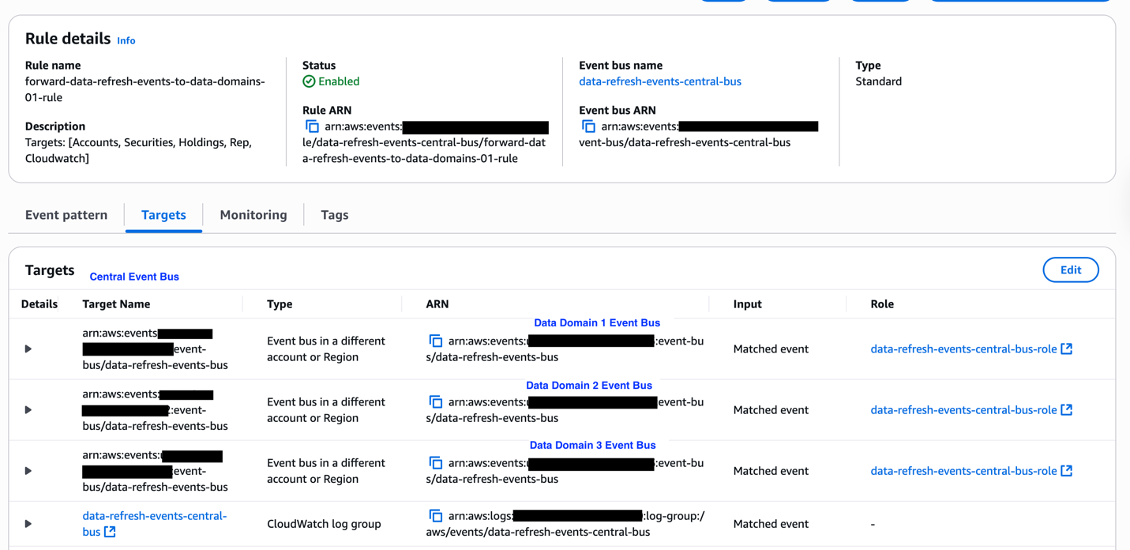1130x550 pixels.
Task: Click external link icon for first target role
Action: tap(1066, 348)
